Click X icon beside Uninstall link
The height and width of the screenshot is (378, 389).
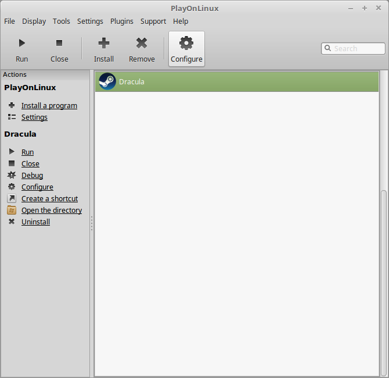coord(12,222)
